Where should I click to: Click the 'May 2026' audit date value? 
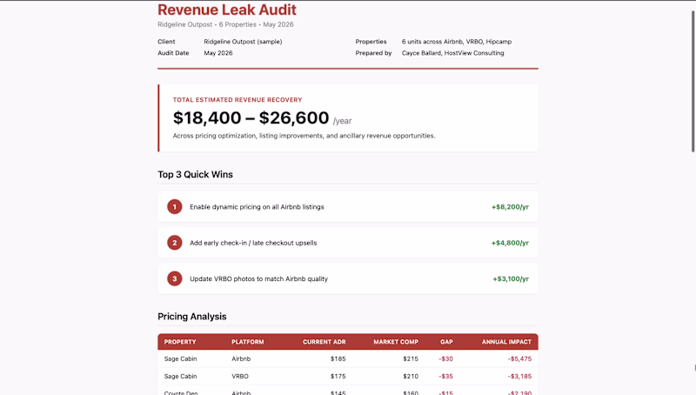tap(218, 53)
